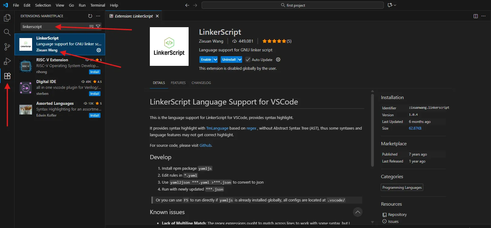This screenshot has height=228, width=491.
Task: Open the Github source code link
Action: (205, 145)
